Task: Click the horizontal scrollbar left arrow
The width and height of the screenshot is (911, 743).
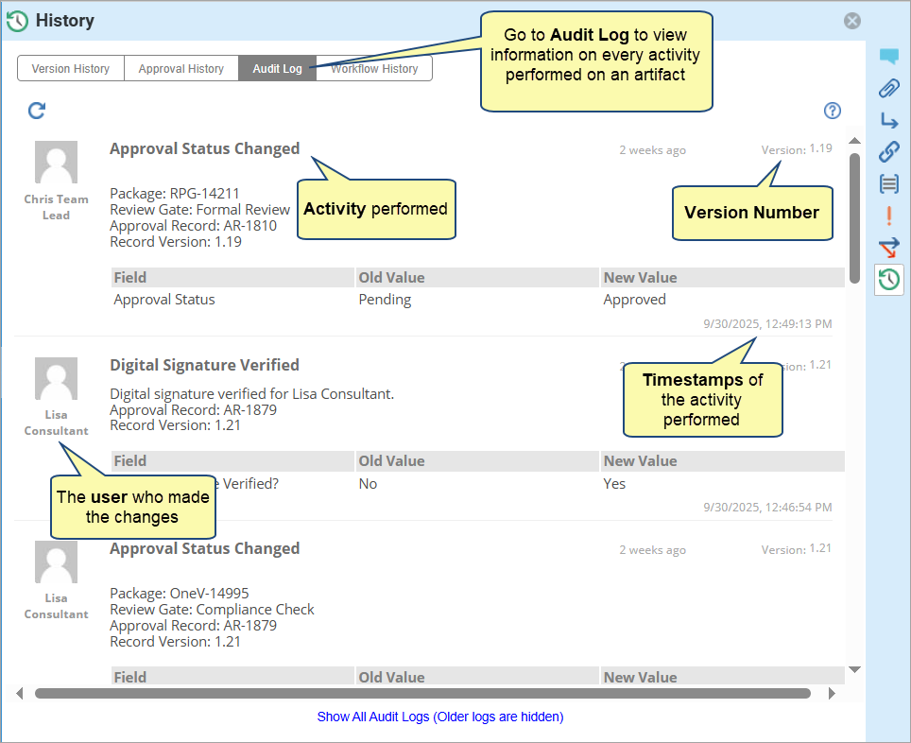Action: point(21,694)
